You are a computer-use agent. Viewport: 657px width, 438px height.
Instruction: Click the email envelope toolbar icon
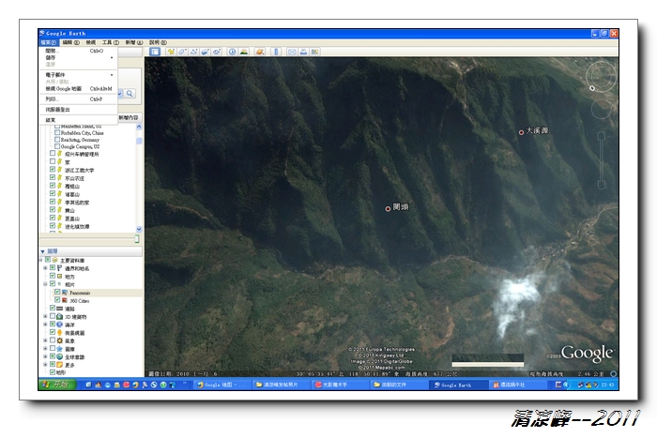[x=294, y=52]
